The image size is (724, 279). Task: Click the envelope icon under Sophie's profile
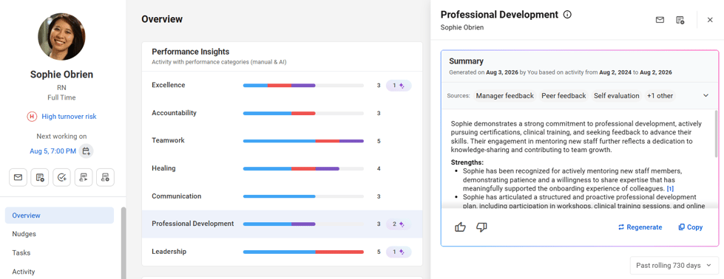pyautogui.click(x=18, y=177)
